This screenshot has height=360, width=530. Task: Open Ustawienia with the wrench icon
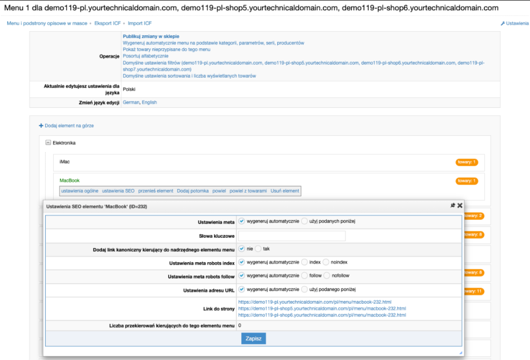[x=503, y=23]
